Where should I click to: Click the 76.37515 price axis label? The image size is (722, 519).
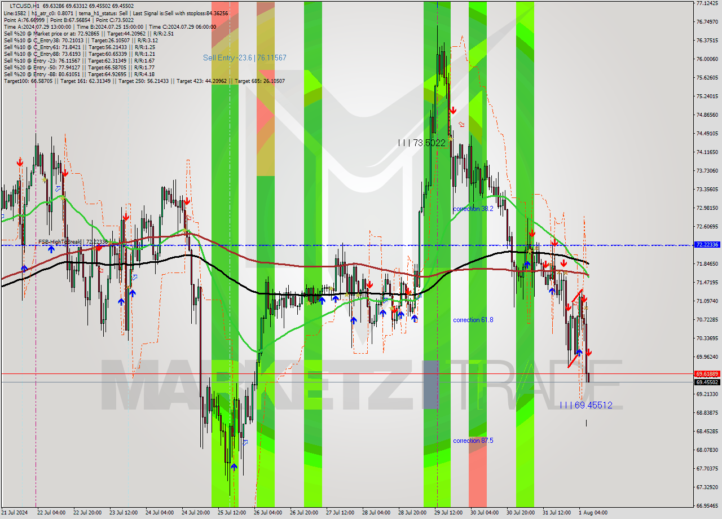707,41
